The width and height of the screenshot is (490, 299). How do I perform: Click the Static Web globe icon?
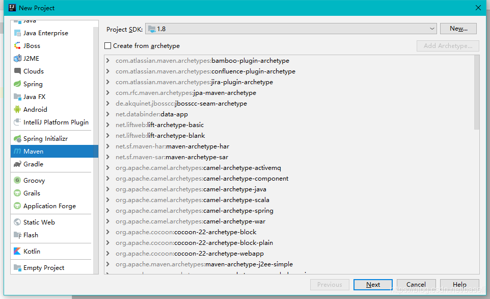[17, 222]
